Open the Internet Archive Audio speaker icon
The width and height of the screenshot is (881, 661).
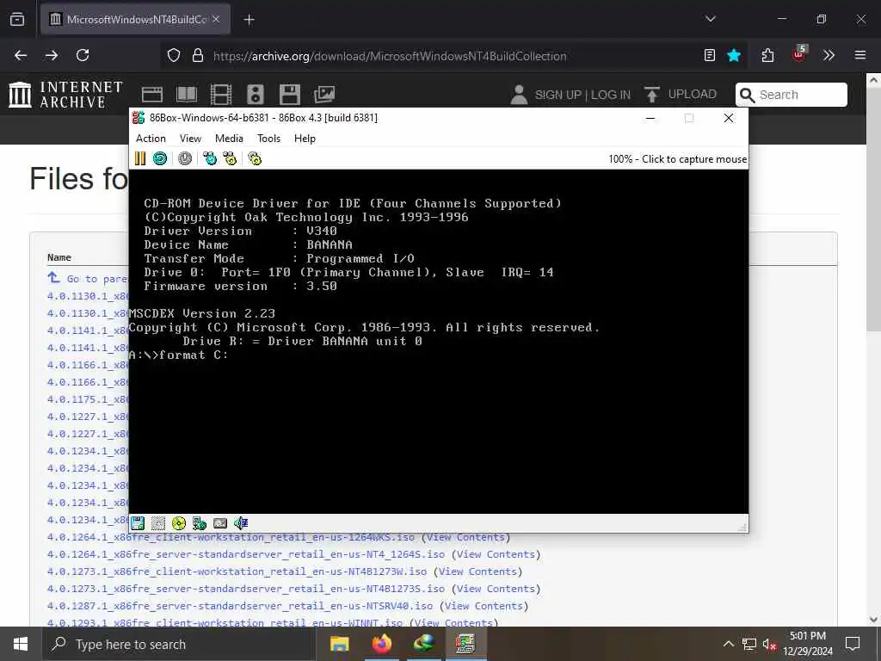point(255,95)
